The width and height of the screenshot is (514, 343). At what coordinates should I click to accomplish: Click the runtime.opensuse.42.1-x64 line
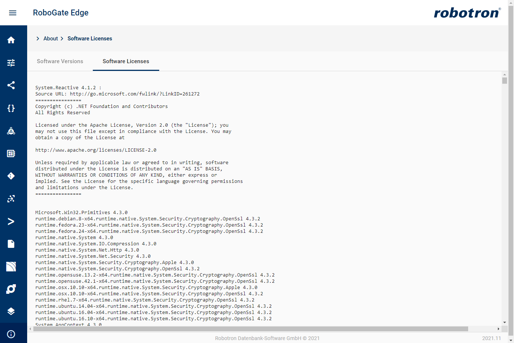click(155, 281)
